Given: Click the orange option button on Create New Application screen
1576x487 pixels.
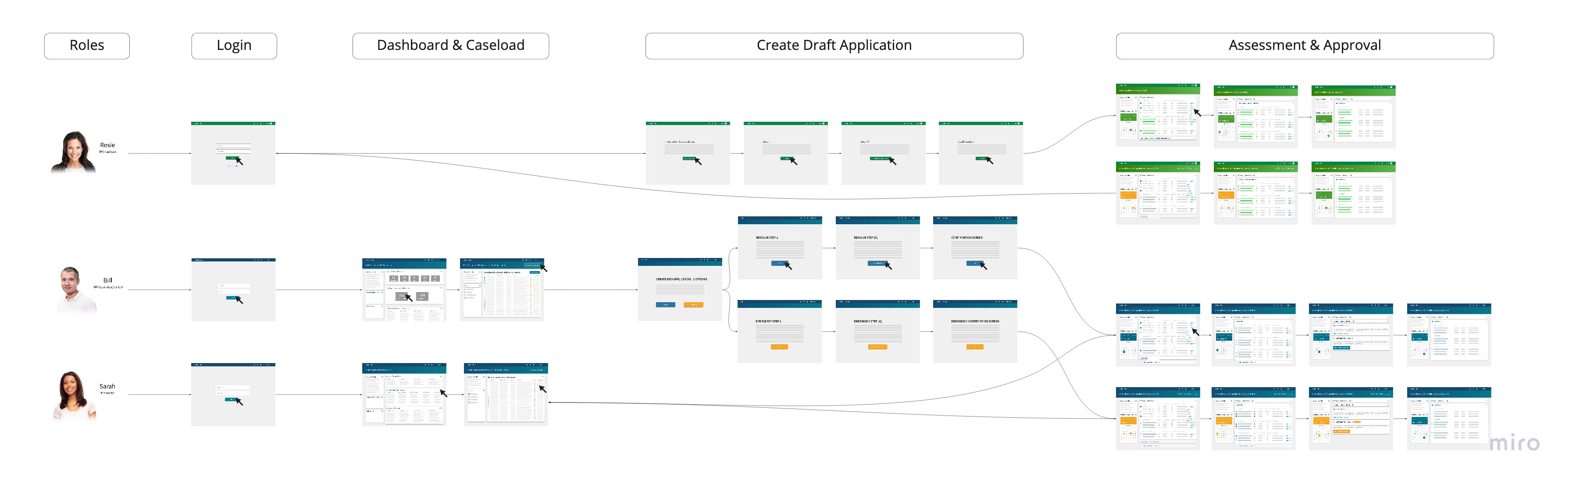Looking at the screenshot, I should tap(693, 304).
